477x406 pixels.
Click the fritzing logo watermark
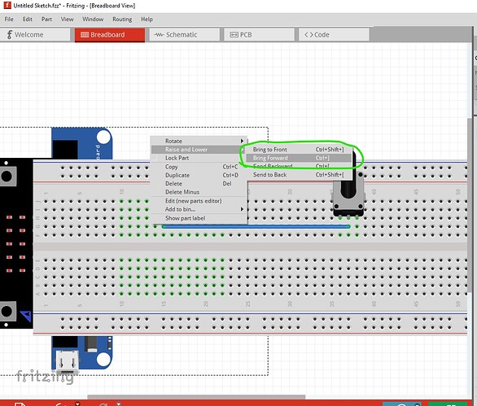pyautogui.click(x=45, y=377)
